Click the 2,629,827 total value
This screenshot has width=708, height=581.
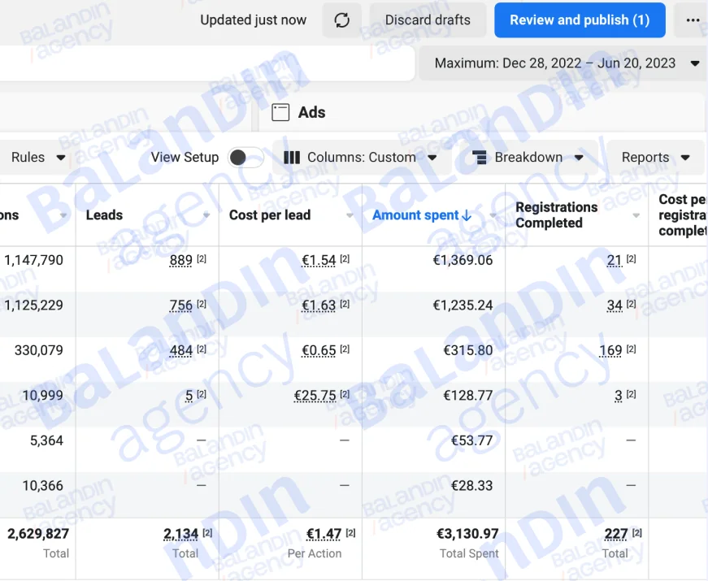tap(38, 534)
